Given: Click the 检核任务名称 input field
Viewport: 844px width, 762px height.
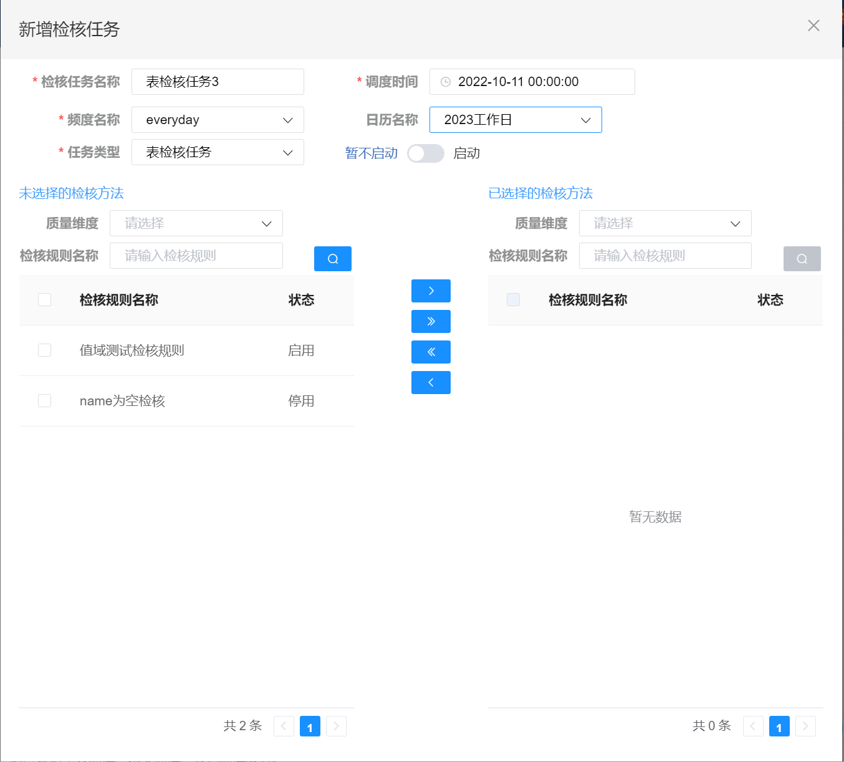Looking at the screenshot, I should click(218, 82).
